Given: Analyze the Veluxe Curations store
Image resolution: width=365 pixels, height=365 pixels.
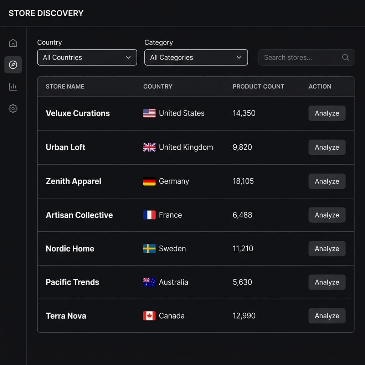Looking at the screenshot, I should tap(327, 113).
